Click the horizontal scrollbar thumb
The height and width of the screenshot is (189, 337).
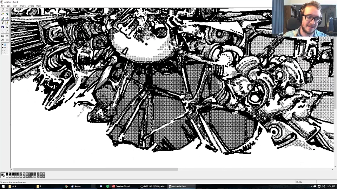click(x=96, y=169)
